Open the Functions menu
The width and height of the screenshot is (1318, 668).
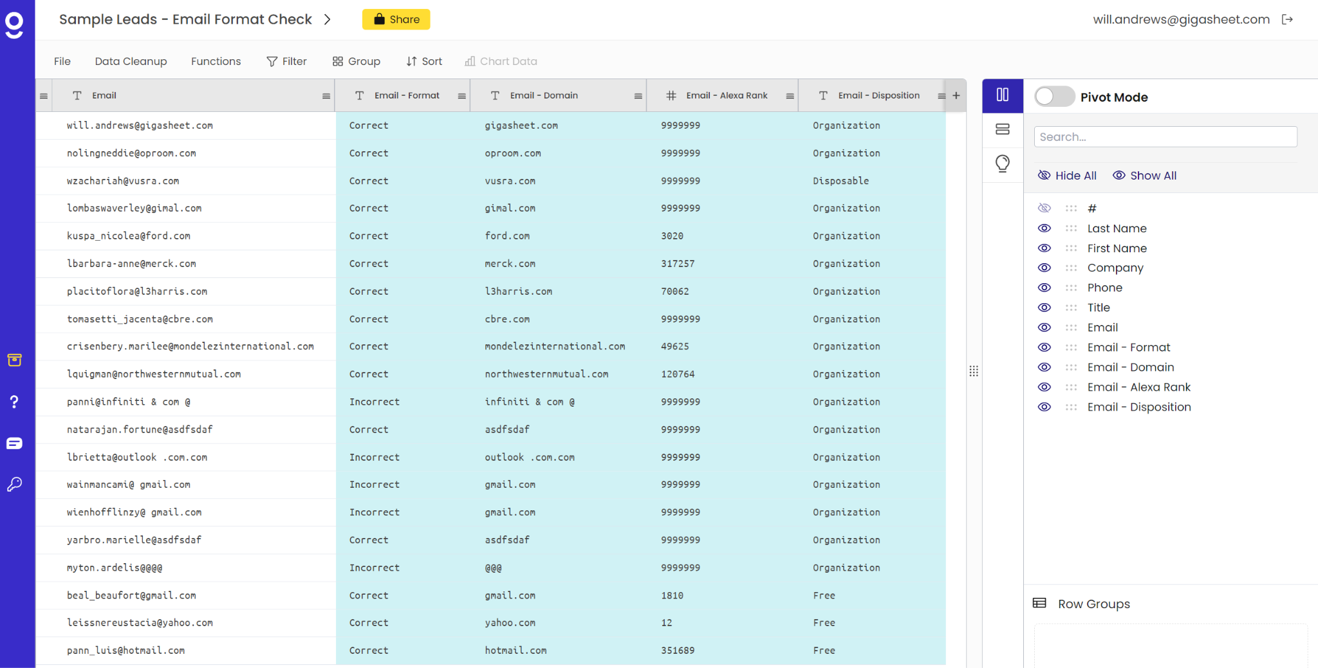coord(216,61)
